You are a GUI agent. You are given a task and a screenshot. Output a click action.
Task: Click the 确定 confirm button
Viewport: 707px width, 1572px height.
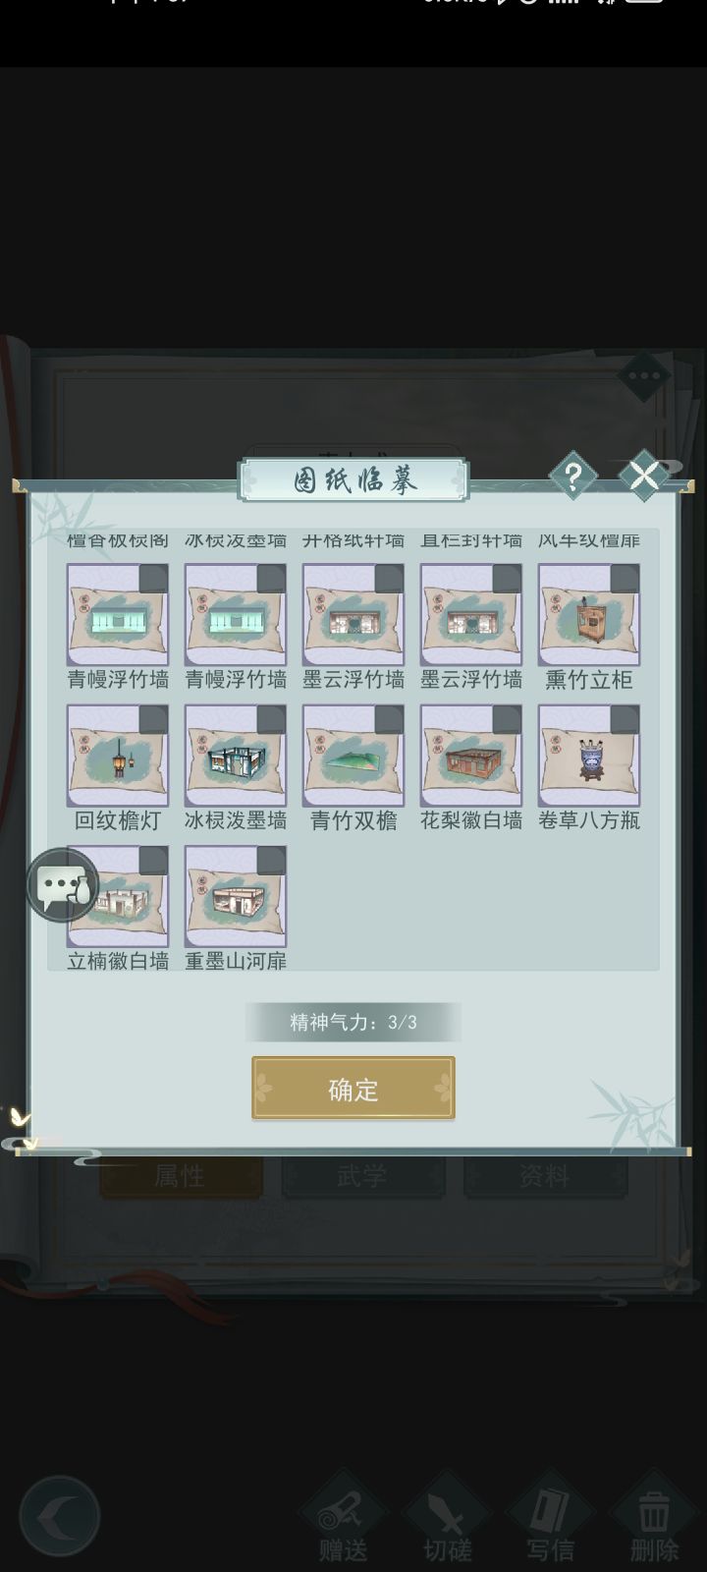pyautogui.click(x=353, y=1089)
